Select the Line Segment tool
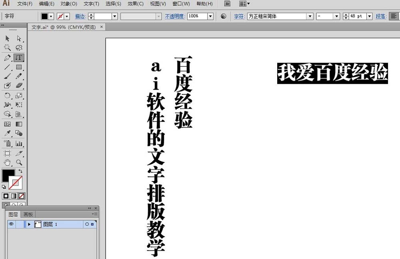 point(7,67)
